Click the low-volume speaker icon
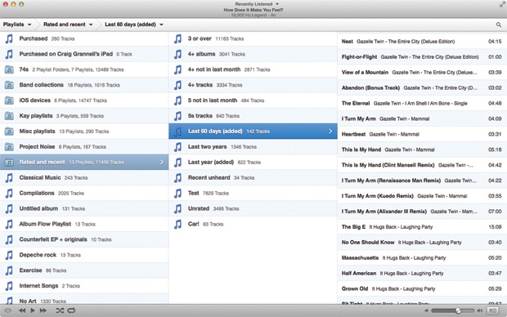 (427, 310)
